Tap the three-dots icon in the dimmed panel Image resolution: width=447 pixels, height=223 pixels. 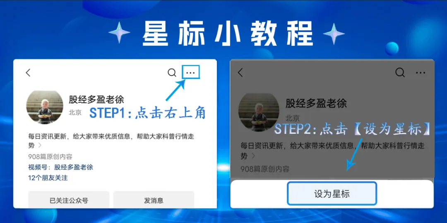(421, 73)
